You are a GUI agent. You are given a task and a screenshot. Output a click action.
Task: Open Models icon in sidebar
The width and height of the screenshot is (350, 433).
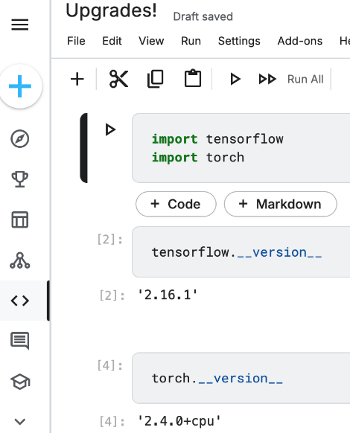(x=20, y=260)
